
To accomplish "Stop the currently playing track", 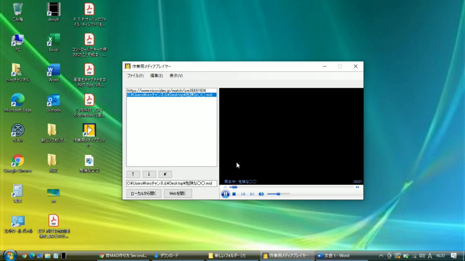I will [234, 194].
